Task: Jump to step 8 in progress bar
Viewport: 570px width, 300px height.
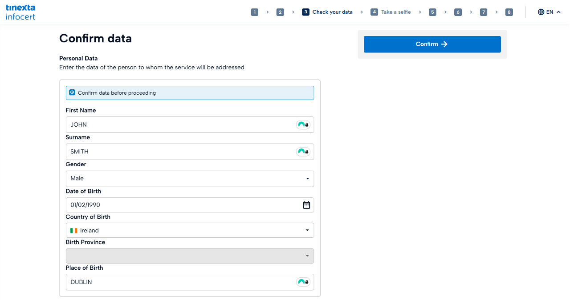Action: tap(509, 12)
